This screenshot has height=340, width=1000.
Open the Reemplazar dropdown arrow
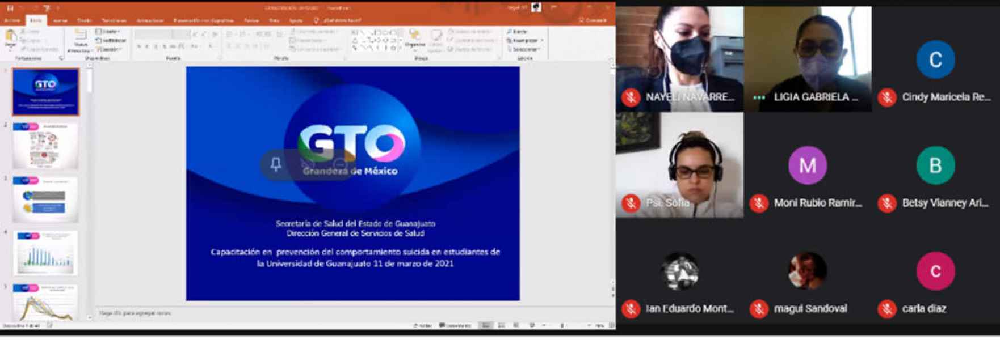pyautogui.click(x=542, y=41)
